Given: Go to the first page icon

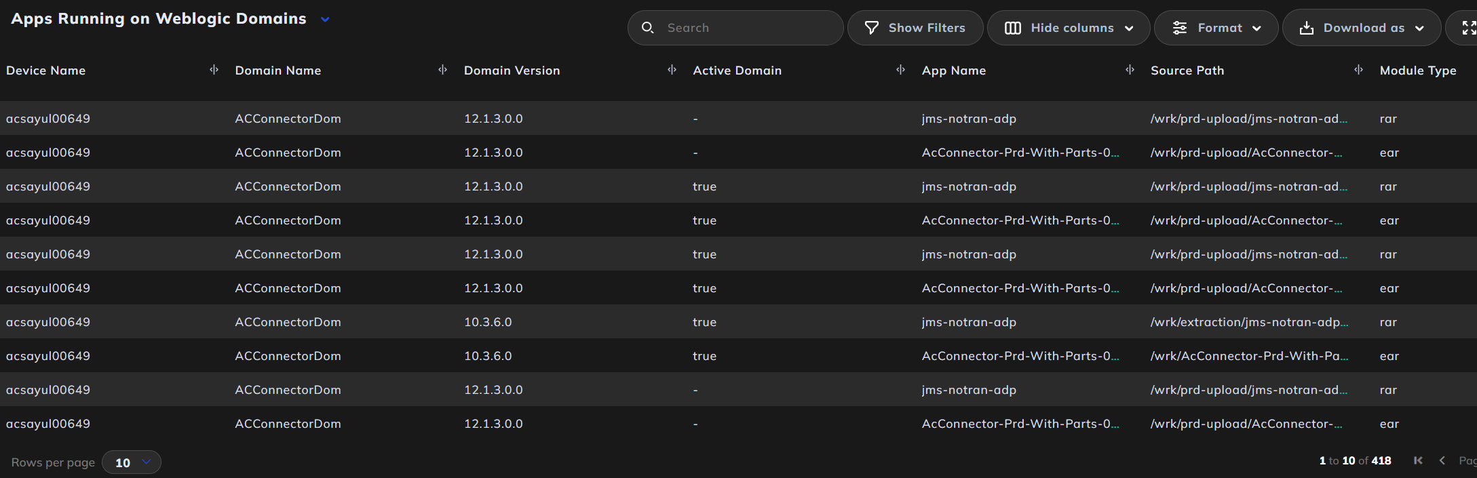Looking at the screenshot, I should pyautogui.click(x=1418, y=460).
